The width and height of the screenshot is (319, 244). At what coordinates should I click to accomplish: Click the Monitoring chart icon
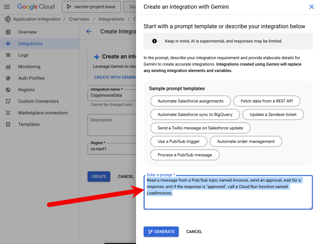pos(8,67)
